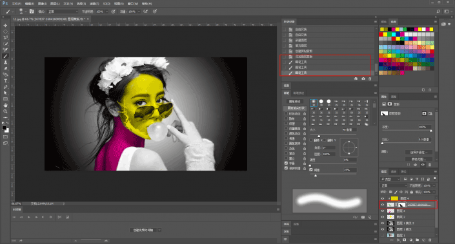This screenshot has width=455, height=244.
Task: Select the Elliptical Marquee tool
Action: pyautogui.click(x=5, y=32)
